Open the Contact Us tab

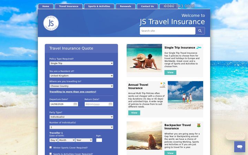tap(147, 6)
